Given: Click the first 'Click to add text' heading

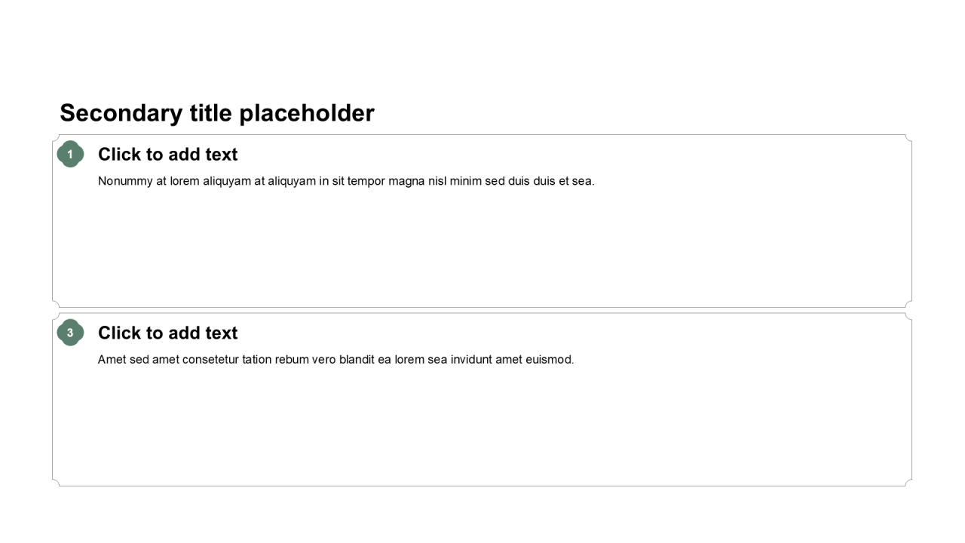Looking at the screenshot, I should [167, 155].
